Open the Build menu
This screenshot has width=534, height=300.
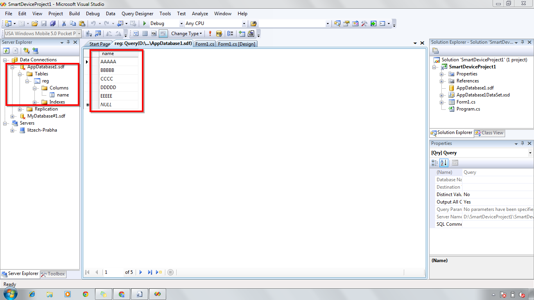pyautogui.click(x=74, y=13)
